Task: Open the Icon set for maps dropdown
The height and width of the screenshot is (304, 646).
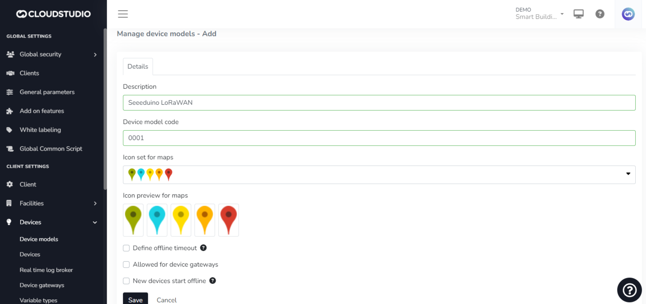Action: [379, 175]
